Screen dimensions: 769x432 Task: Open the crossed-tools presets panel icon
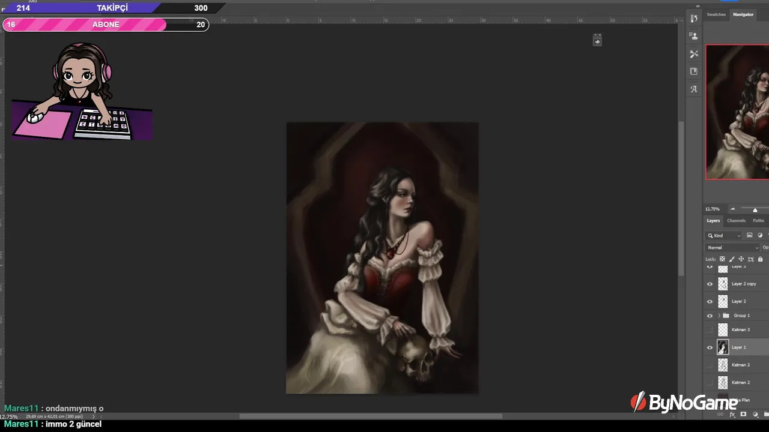click(x=694, y=54)
